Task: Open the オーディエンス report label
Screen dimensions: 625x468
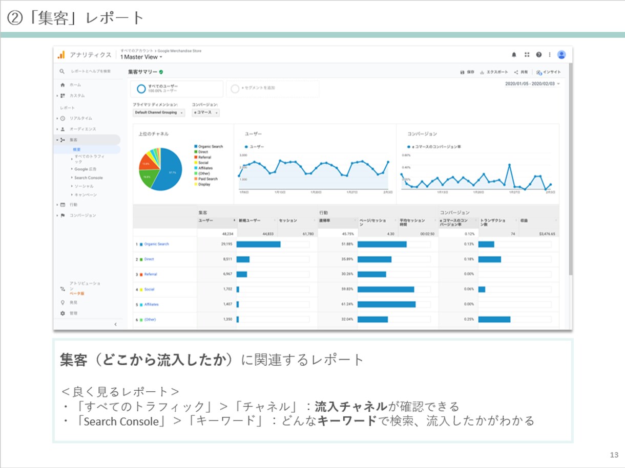Action: tap(83, 129)
